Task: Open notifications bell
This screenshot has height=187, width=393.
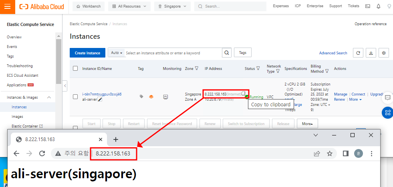Action: (x=379, y=6)
